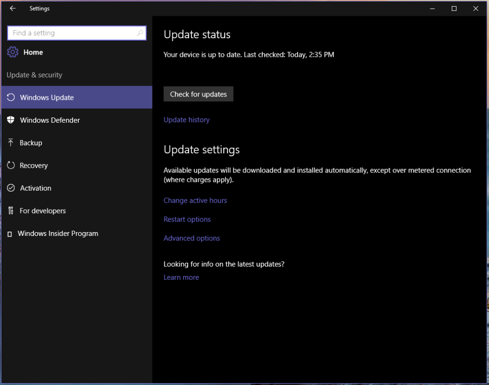Viewport: 489px width, 385px height.
Task: Click the Recovery history icon
Action: (11, 166)
